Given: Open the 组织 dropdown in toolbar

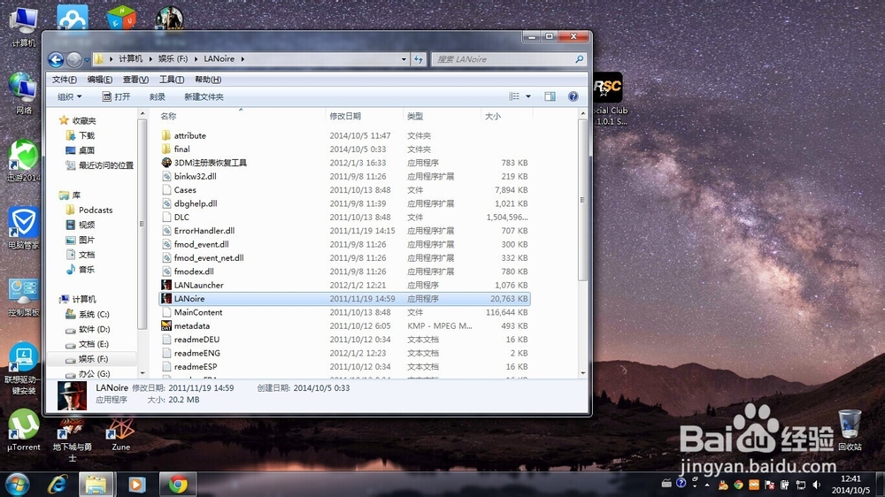Looking at the screenshot, I should click(69, 96).
